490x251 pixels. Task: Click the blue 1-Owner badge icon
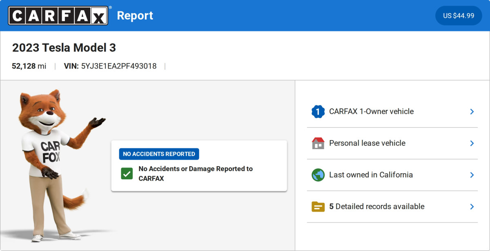coord(318,112)
